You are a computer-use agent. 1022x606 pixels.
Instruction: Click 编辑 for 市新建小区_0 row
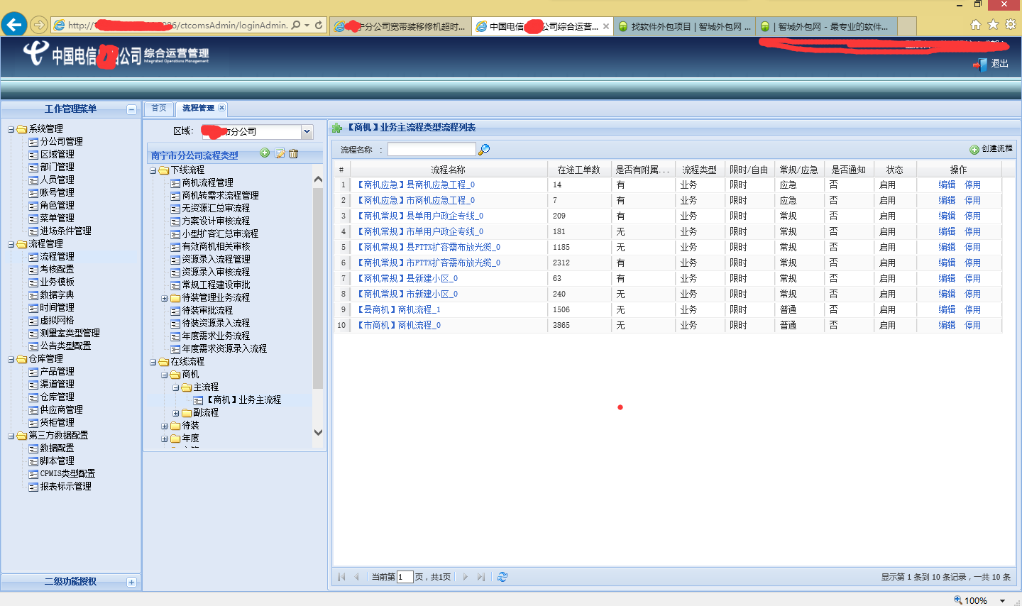coord(947,294)
